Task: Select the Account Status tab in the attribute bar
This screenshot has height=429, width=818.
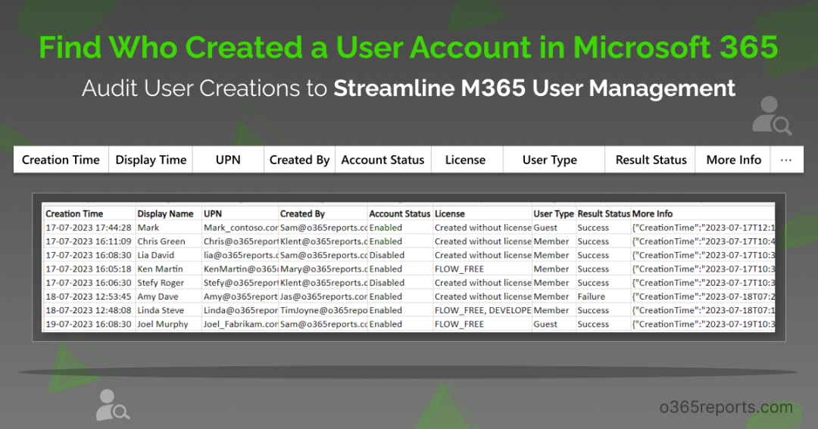Action: click(x=383, y=160)
